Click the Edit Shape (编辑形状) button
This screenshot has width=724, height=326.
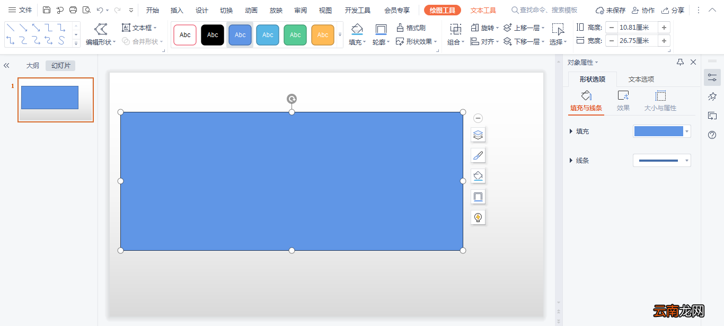(x=100, y=34)
